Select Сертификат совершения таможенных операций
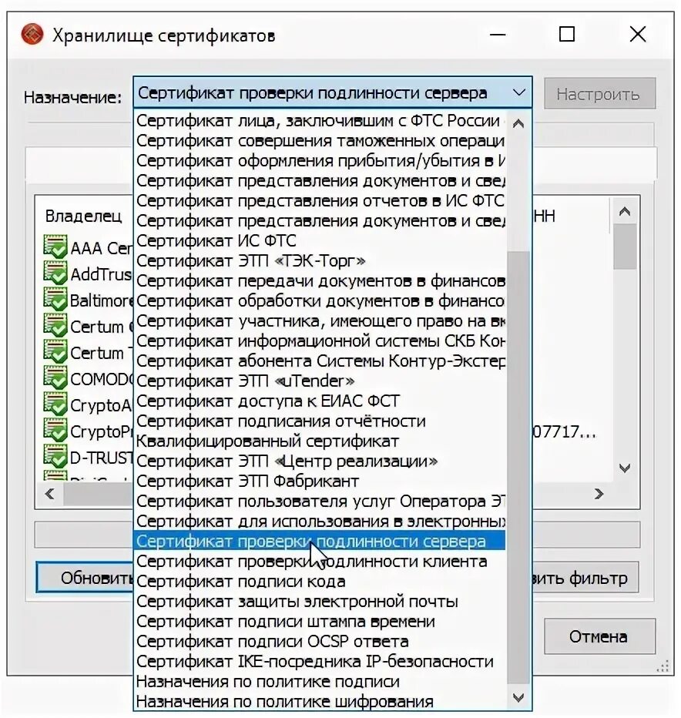The width and height of the screenshot is (681, 718). pos(320,140)
